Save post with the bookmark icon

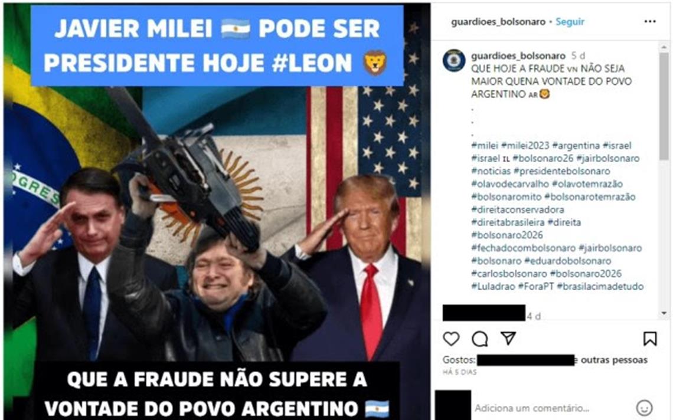(x=650, y=339)
